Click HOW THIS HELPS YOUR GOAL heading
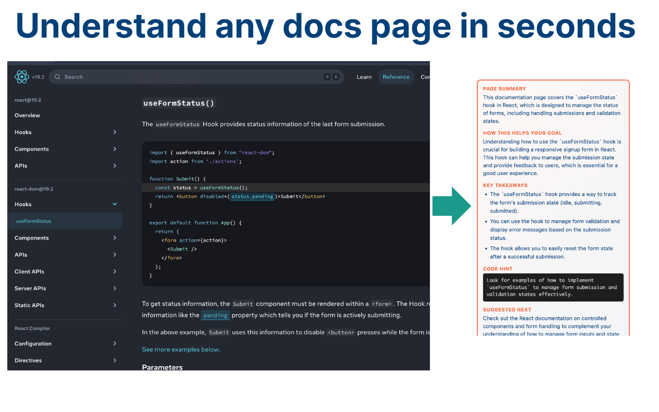 pos(523,133)
